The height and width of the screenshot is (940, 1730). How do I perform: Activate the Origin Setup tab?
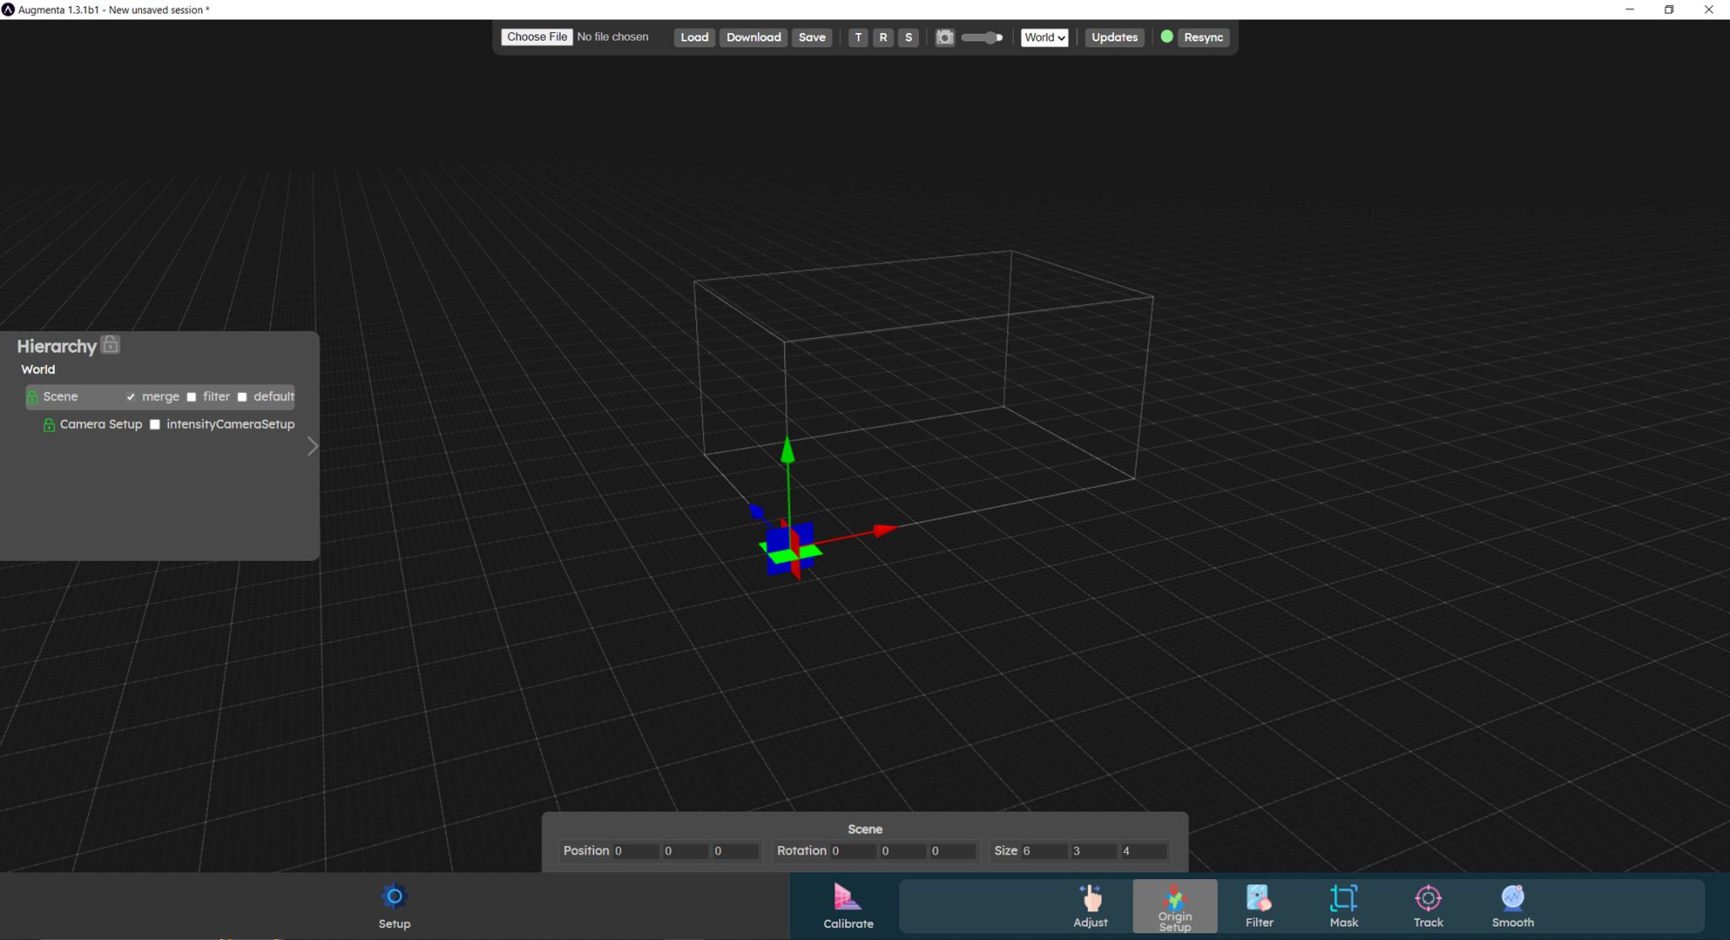click(1174, 905)
